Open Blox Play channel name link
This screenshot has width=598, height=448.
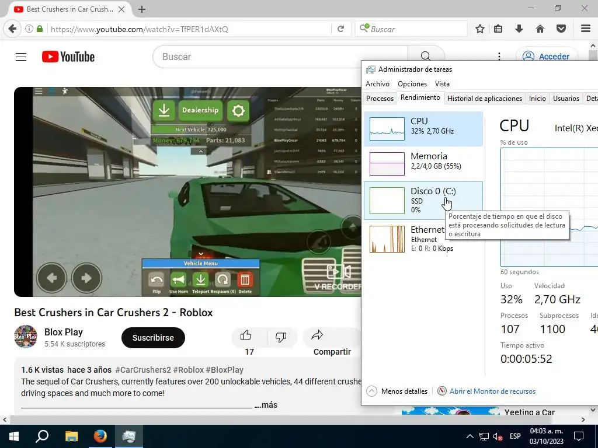tap(63, 332)
